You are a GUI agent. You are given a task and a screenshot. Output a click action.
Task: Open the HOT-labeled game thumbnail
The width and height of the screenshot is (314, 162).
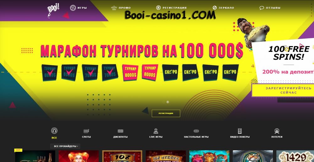[35, 156]
